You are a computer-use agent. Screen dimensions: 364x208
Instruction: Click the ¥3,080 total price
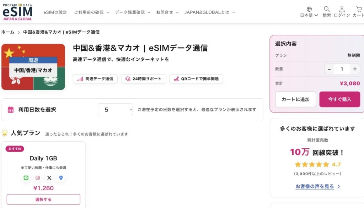click(350, 83)
